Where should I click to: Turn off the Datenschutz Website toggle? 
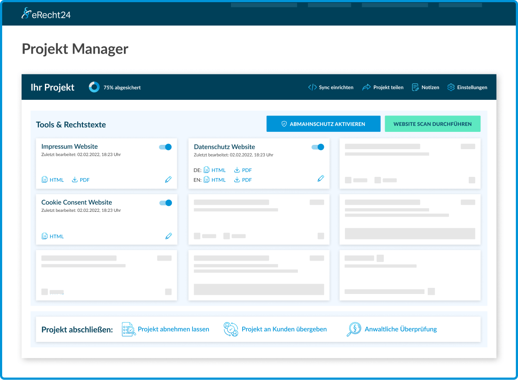(x=318, y=147)
